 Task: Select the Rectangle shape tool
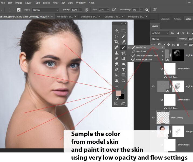pos(123,75)
